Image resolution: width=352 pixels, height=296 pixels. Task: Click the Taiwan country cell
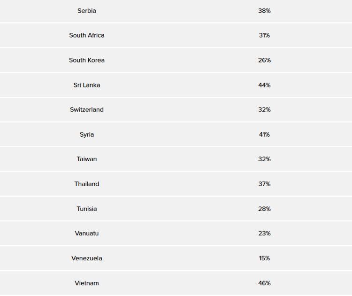87,159
